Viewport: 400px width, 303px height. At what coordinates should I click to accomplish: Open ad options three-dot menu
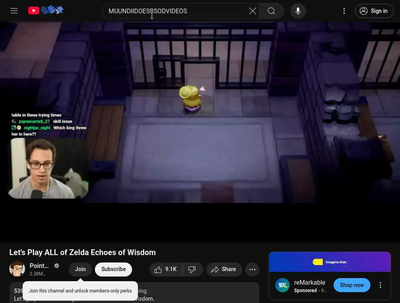tap(380, 285)
